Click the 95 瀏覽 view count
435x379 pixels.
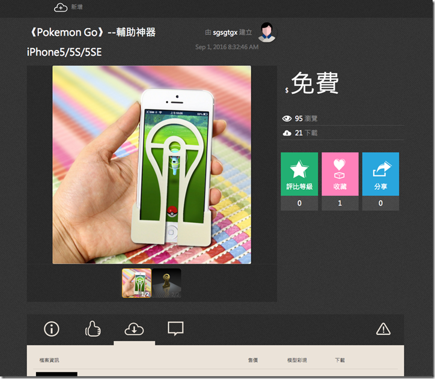pyautogui.click(x=306, y=119)
